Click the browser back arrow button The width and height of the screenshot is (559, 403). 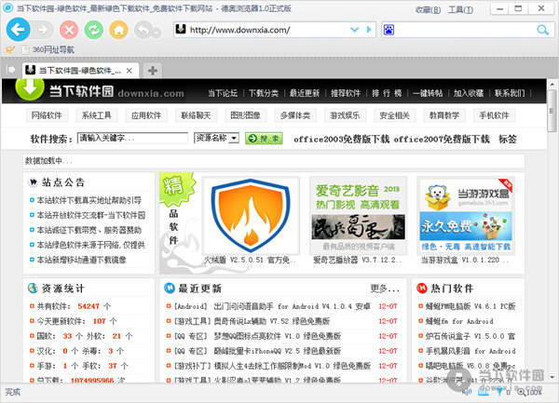[18, 30]
